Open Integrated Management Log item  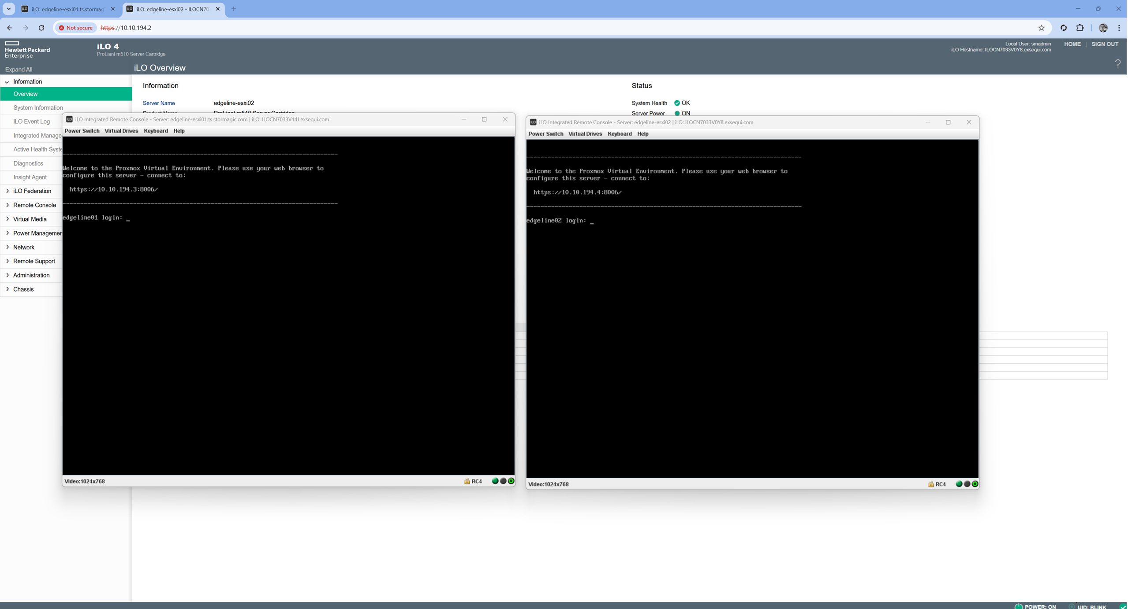click(37, 136)
